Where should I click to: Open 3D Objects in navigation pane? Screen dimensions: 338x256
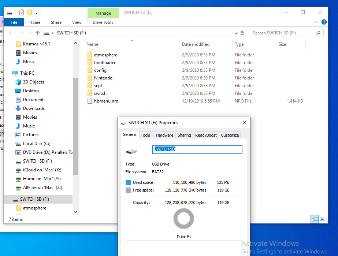(33, 82)
